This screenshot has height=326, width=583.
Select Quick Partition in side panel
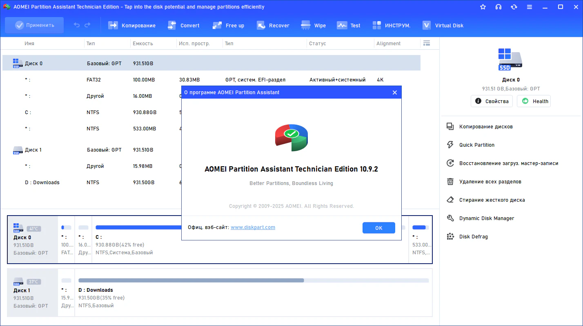[x=476, y=145]
